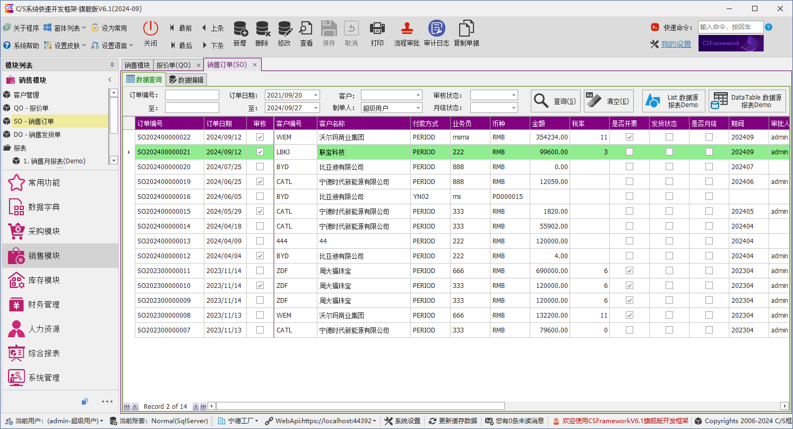Click 更新缓存数据 in status bar

coord(453,421)
